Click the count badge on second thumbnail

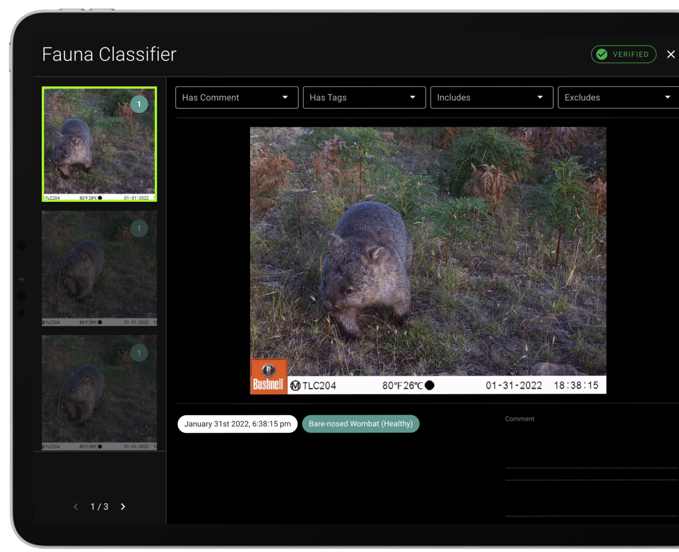(x=139, y=228)
